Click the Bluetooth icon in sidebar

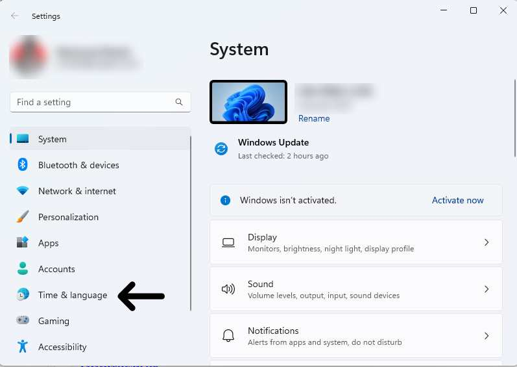tap(23, 164)
